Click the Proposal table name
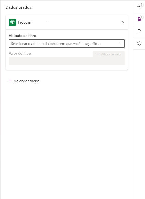 (x=25, y=22)
